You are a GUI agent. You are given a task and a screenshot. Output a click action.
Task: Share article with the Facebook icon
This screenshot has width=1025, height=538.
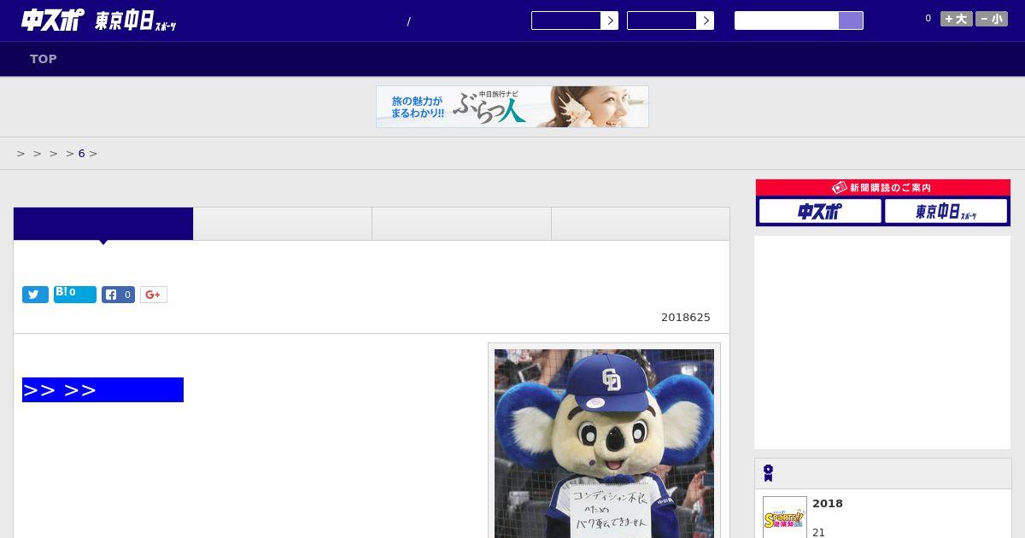tap(118, 295)
